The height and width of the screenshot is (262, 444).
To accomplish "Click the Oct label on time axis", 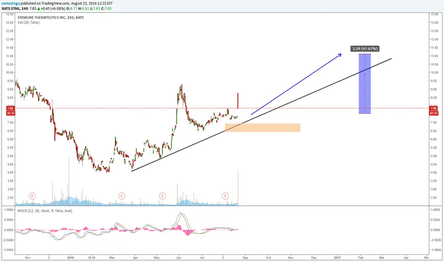I will pyautogui.click(x=268, y=258).
